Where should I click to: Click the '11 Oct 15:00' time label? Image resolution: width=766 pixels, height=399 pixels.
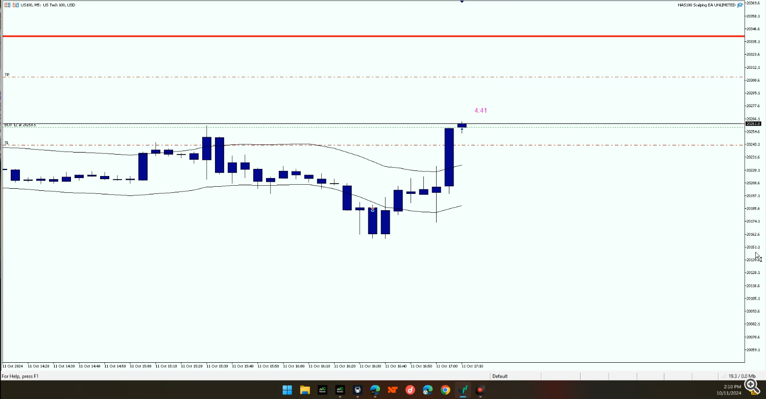(140, 366)
